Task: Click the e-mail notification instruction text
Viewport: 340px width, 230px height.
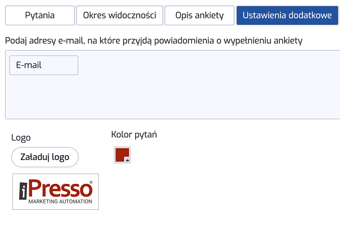Action: (x=154, y=40)
